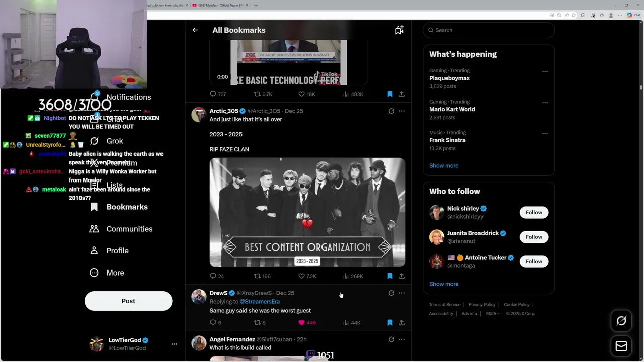Viewport: 644px width, 362px height.
Task: Reply to the top post with 727 replies
Action: pos(218,94)
